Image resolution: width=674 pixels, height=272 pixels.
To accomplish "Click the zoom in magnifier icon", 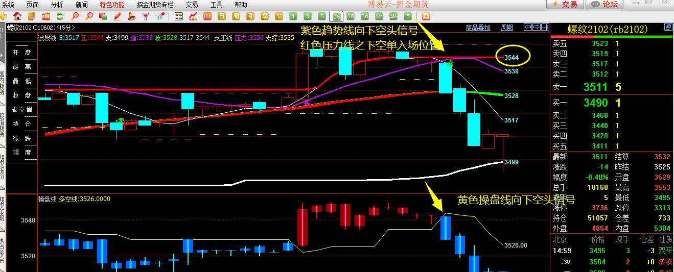I will pos(75,16).
